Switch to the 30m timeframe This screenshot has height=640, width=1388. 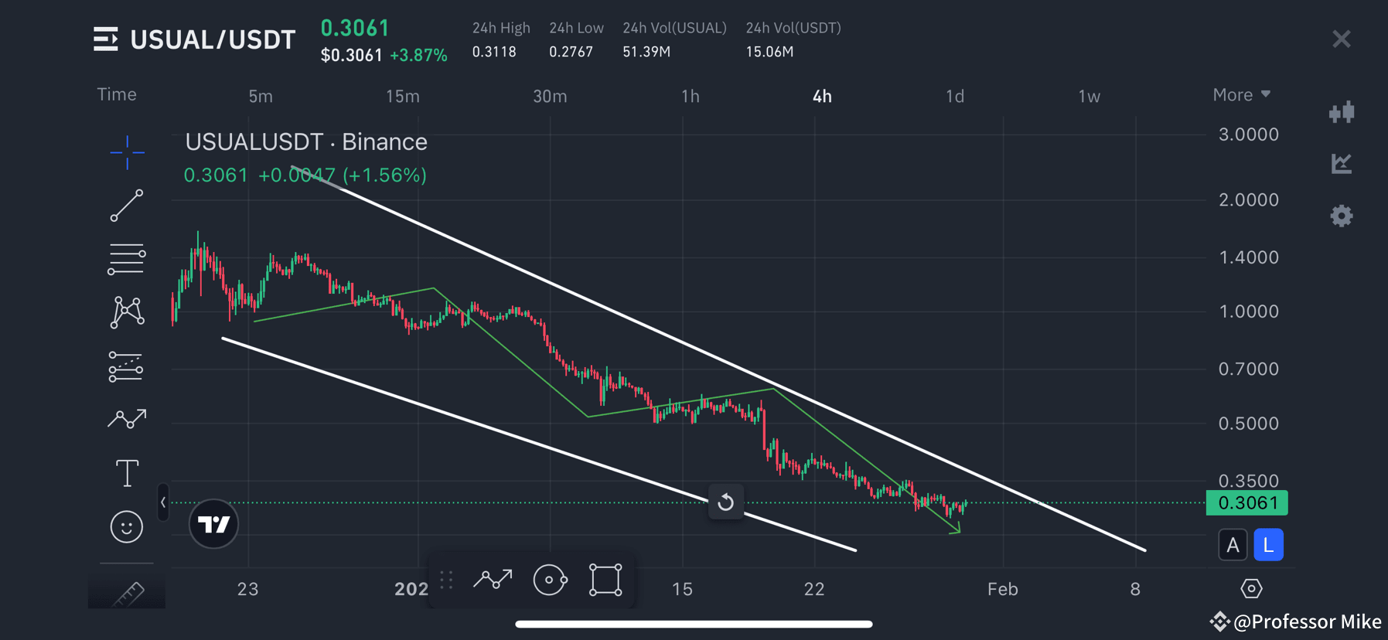click(550, 97)
